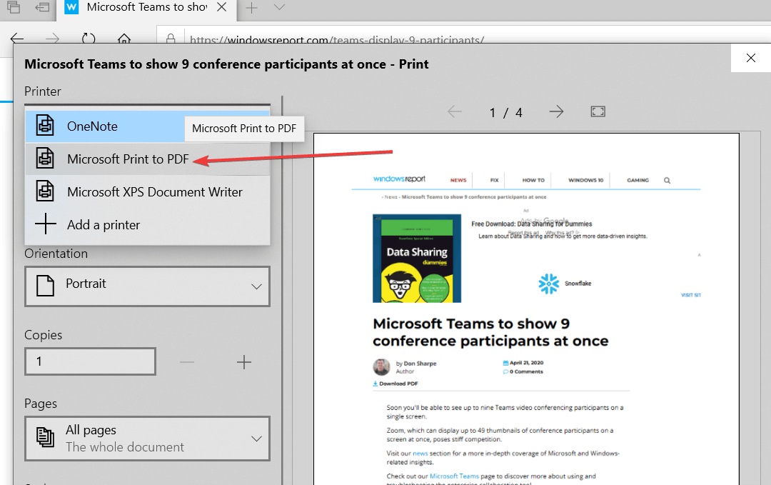
Task: Click the Microsoft Print to PDF tooltip
Action: [244, 129]
